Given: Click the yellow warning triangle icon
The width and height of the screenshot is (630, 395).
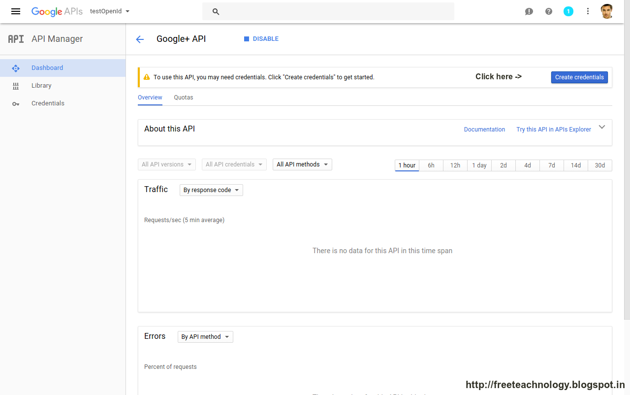Looking at the screenshot, I should (x=147, y=77).
